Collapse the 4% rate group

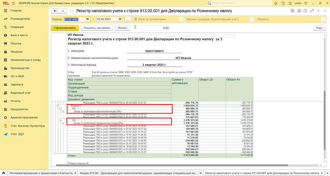(x=60, y=109)
